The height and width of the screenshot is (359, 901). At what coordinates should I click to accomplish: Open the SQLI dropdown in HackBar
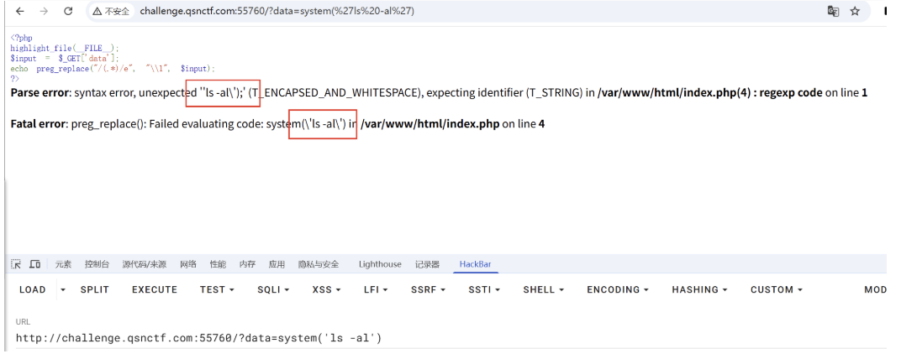[273, 289]
